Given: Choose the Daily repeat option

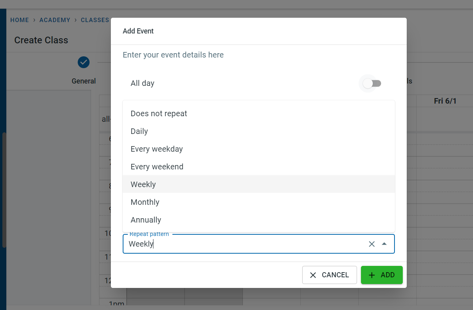Looking at the screenshot, I should click(139, 131).
